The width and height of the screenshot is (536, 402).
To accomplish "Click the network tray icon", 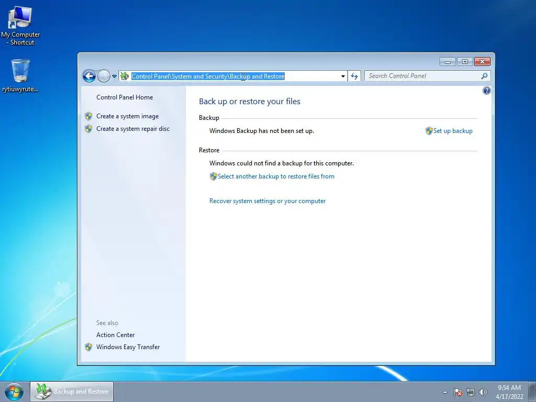I will tap(471, 392).
